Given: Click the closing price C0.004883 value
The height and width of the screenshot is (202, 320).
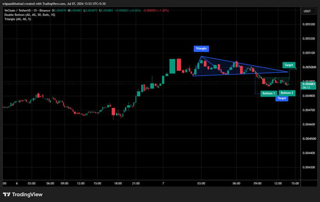Looking at the screenshot, I should 106,10.
